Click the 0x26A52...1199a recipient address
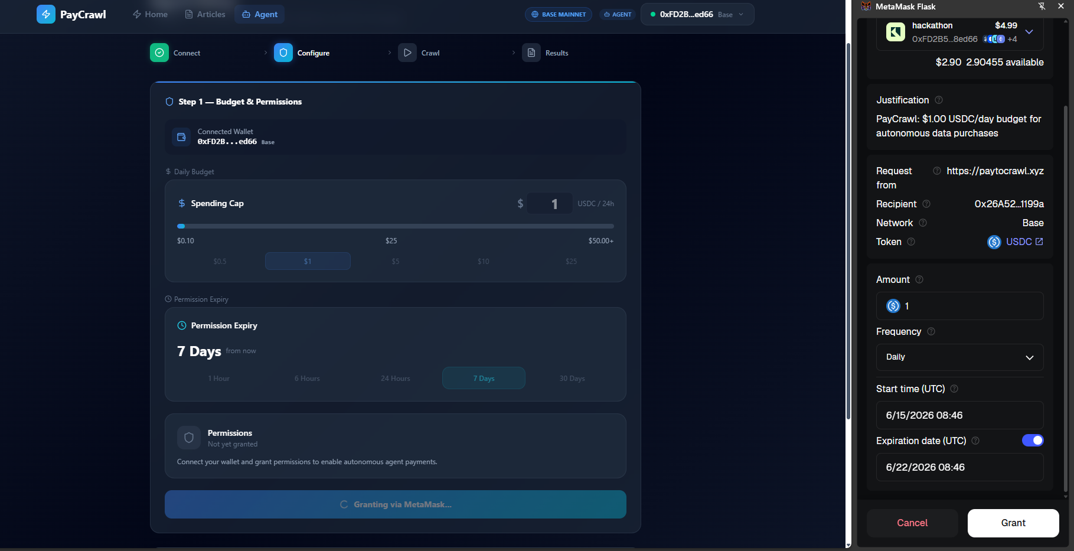 click(x=1009, y=204)
